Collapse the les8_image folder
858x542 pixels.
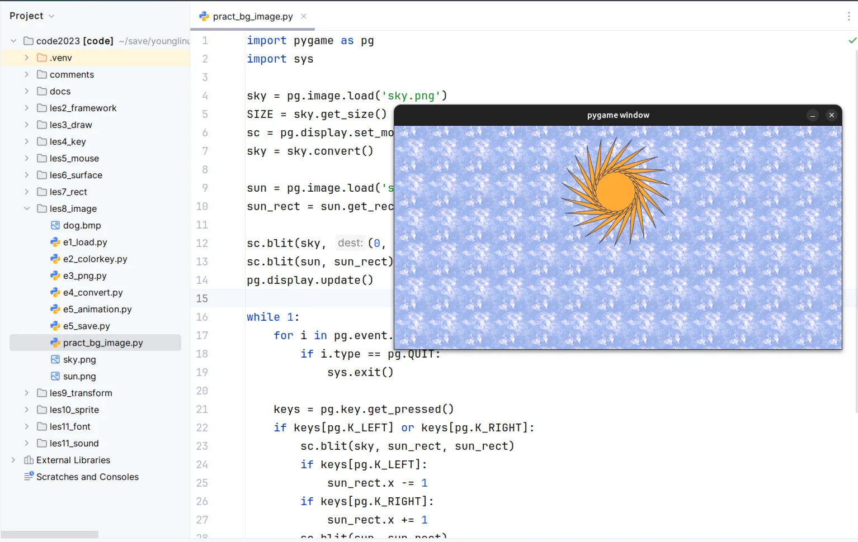(x=26, y=208)
